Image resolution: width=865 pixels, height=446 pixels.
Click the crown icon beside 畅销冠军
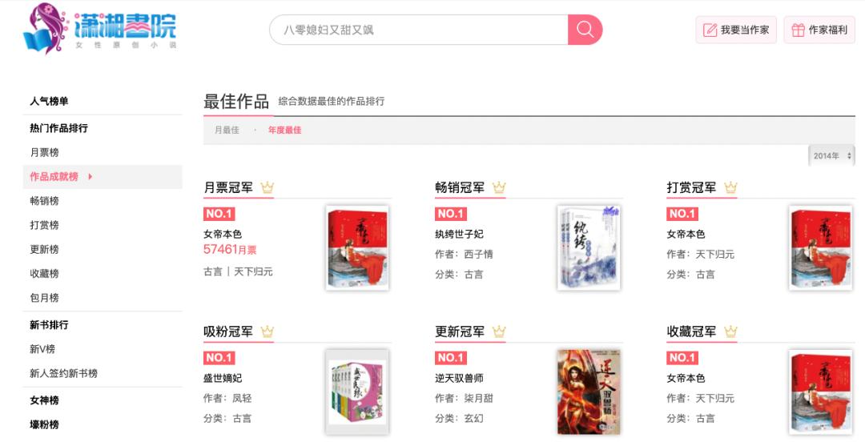(499, 187)
